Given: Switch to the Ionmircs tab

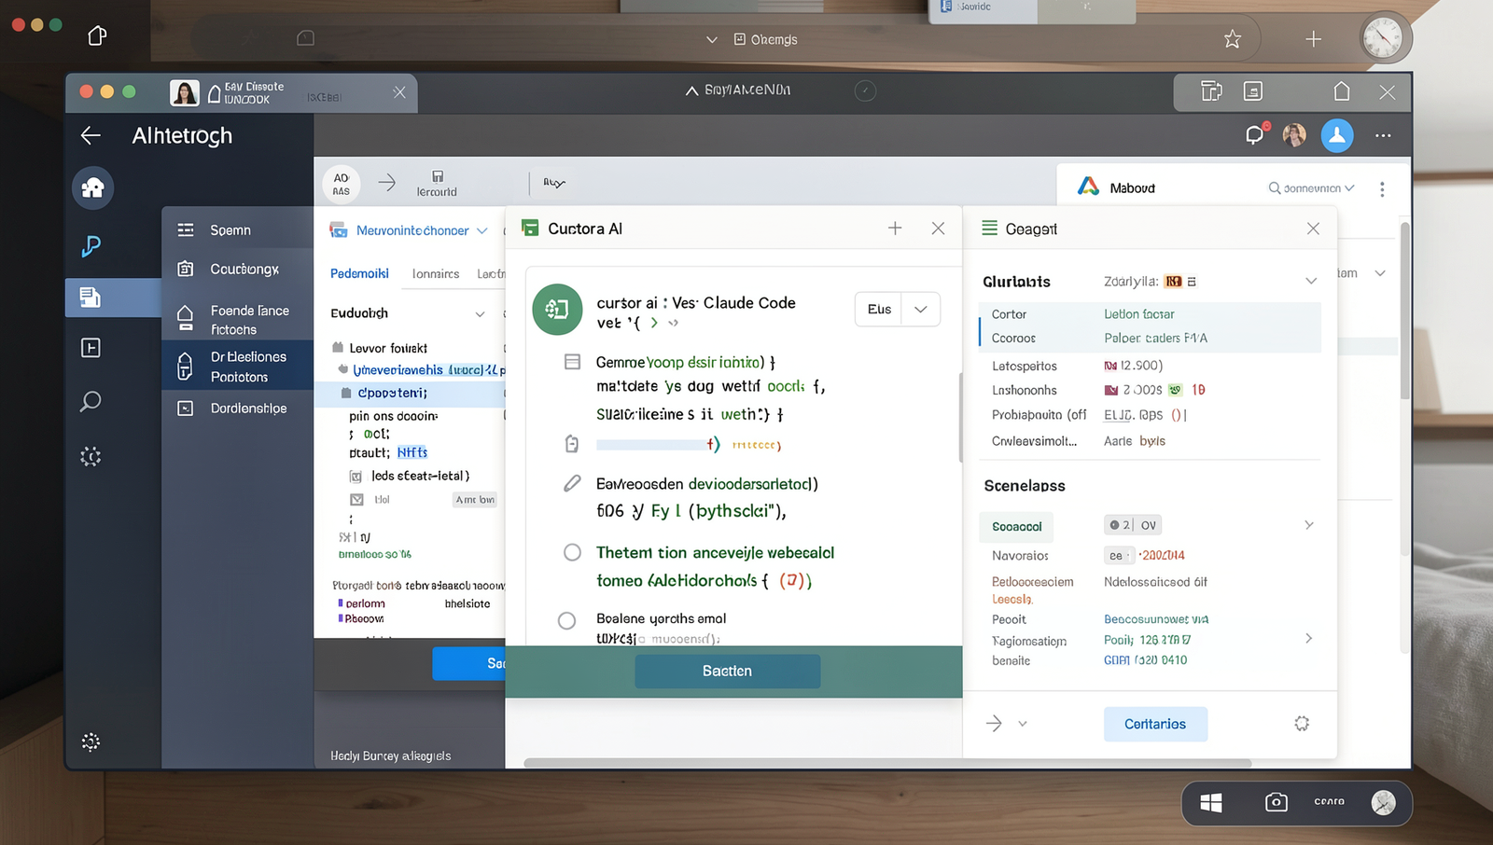Looking at the screenshot, I should [x=436, y=273].
